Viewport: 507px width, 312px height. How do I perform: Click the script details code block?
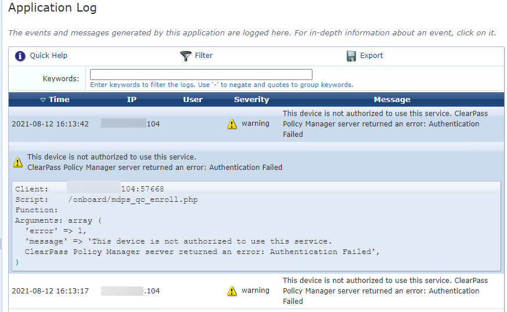tap(256, 226)
